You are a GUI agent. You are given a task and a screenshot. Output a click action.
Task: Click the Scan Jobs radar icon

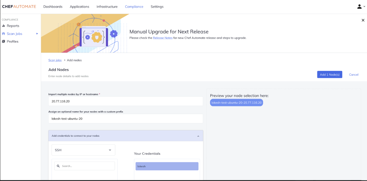click(4, 34)
